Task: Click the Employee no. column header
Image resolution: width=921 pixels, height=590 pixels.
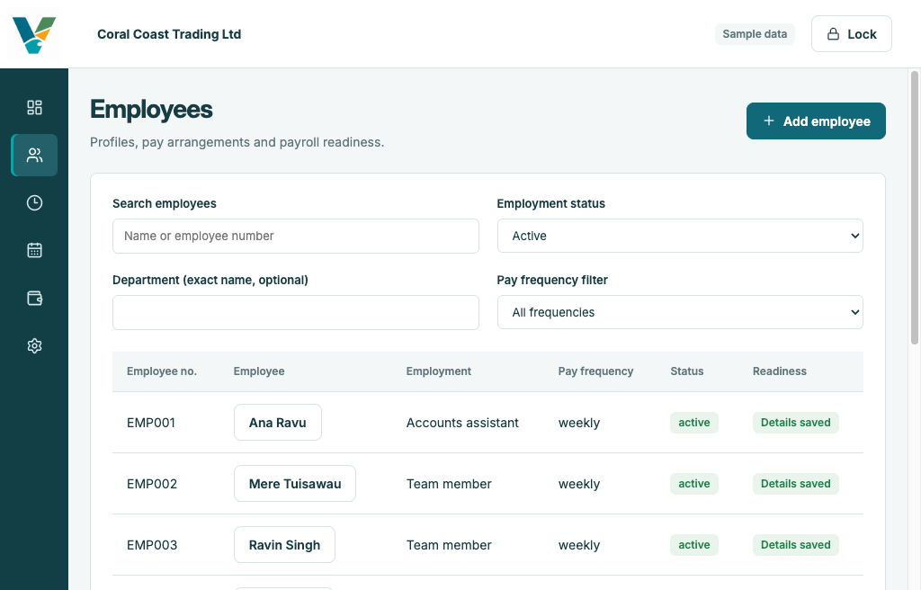Action: point(162,371)
